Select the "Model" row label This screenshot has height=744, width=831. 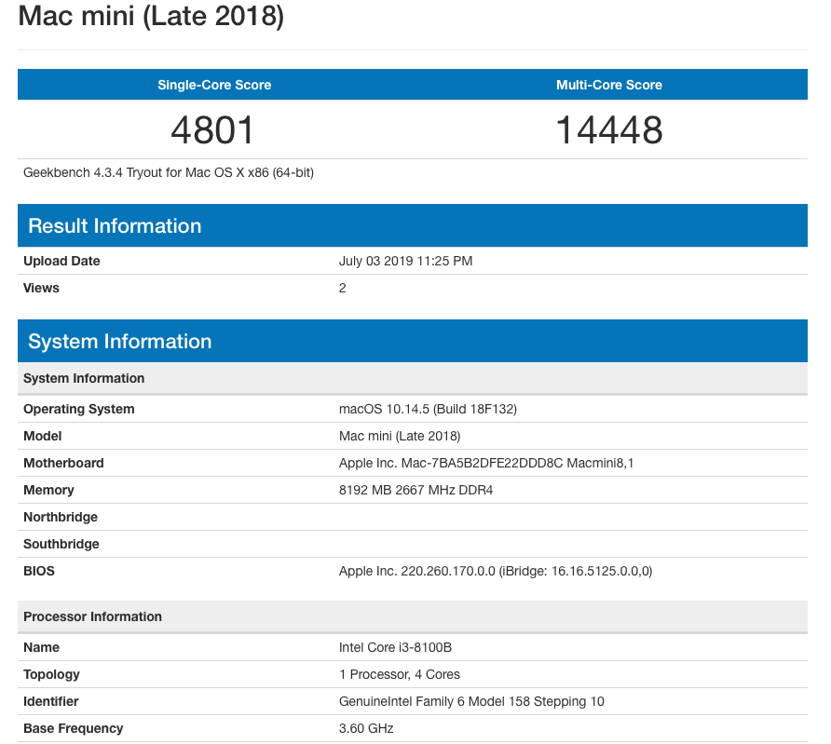tap(43, 437)
